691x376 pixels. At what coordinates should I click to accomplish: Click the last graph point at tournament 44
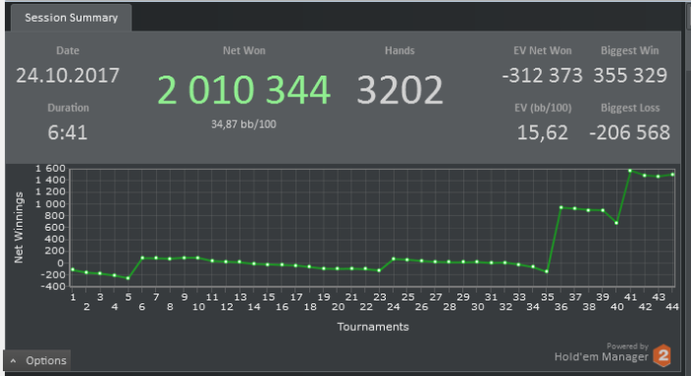[672, 175]
